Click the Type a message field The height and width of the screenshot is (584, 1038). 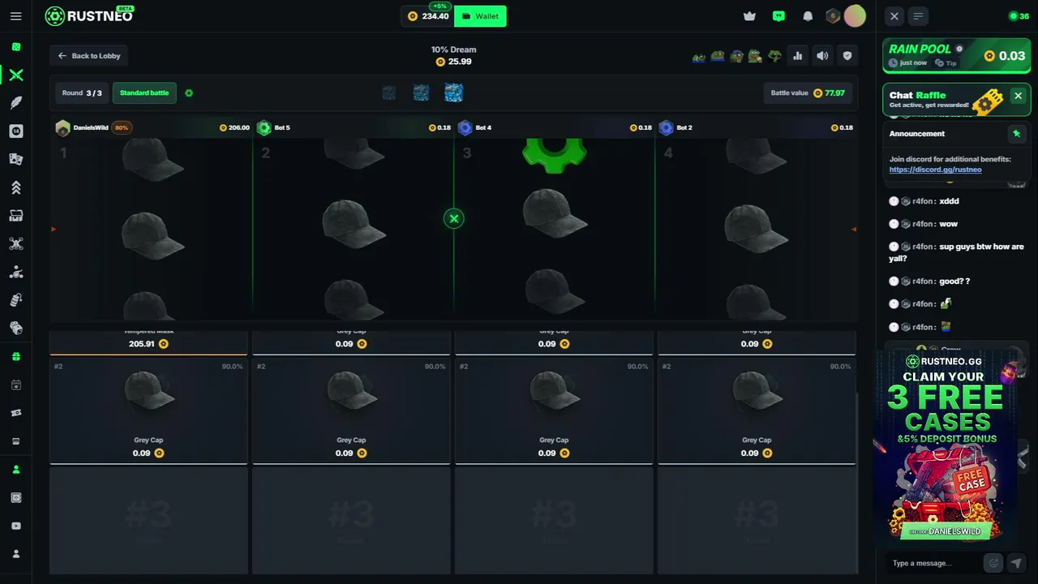point(933,563)
